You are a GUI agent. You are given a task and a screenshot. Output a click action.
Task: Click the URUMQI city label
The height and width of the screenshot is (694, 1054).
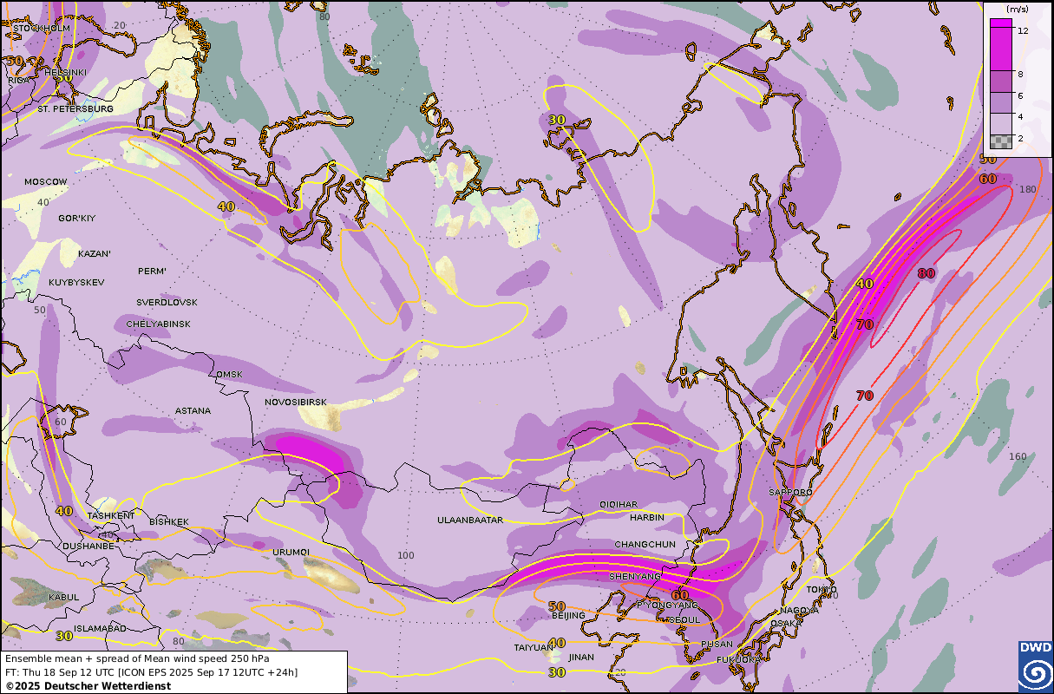[291, 552]
